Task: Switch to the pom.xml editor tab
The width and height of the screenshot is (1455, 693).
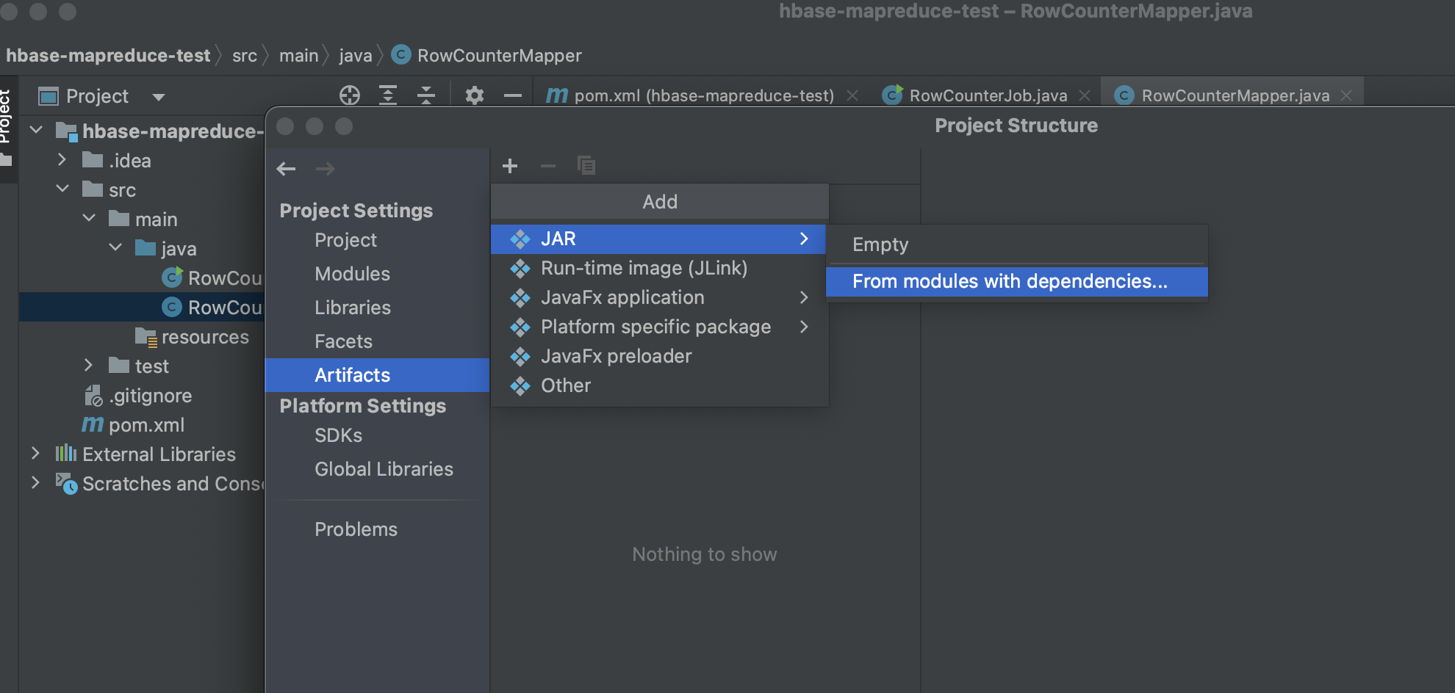Action: point(689,95)
